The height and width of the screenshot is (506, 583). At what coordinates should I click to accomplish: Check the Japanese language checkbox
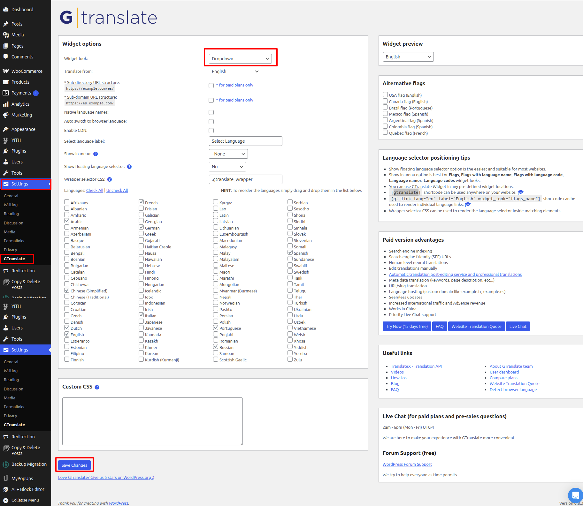click(141, 322)
